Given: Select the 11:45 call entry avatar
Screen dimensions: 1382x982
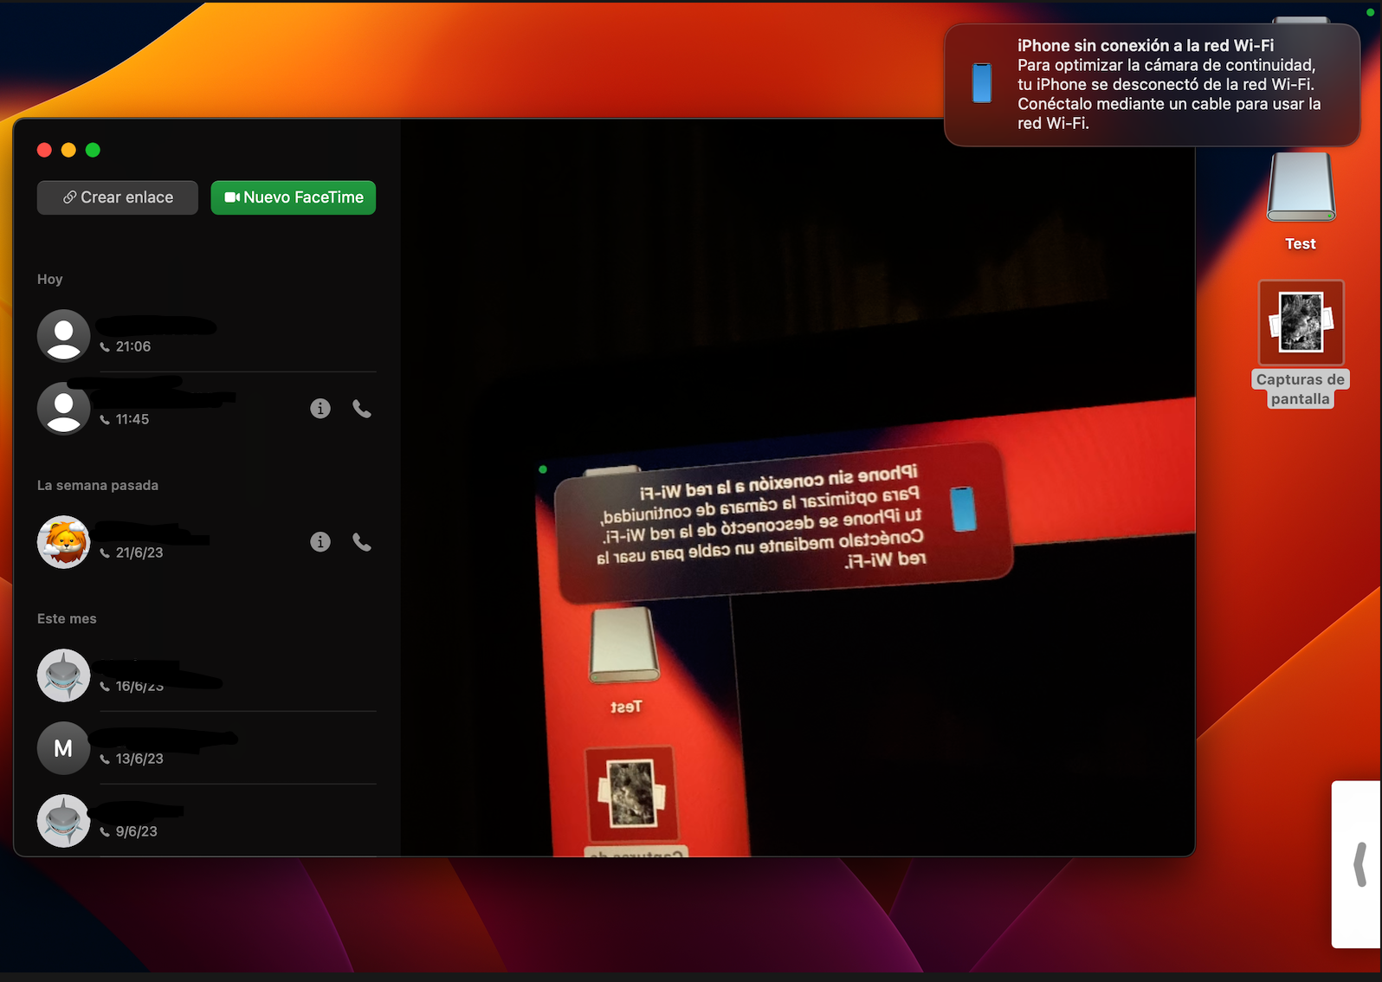Looking at the screenshot, I should click(64, 409).
